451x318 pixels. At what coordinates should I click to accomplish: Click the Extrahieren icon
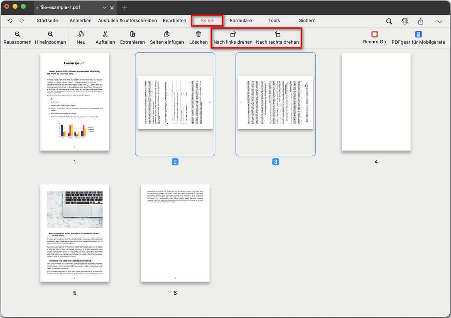[x=132, y=38]
